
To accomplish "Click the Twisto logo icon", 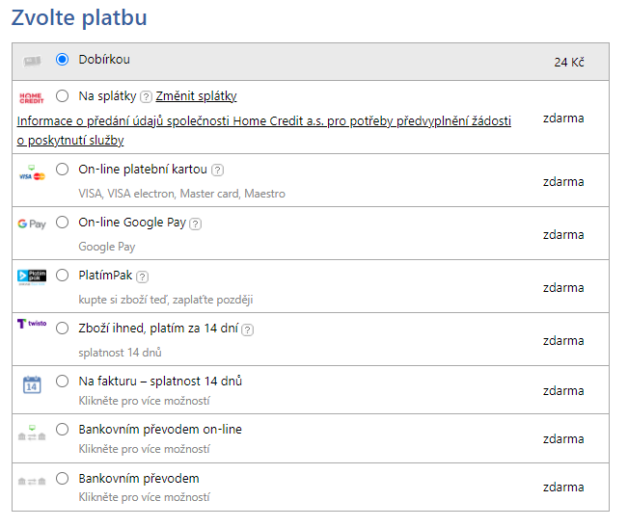I will click(32, 325).
